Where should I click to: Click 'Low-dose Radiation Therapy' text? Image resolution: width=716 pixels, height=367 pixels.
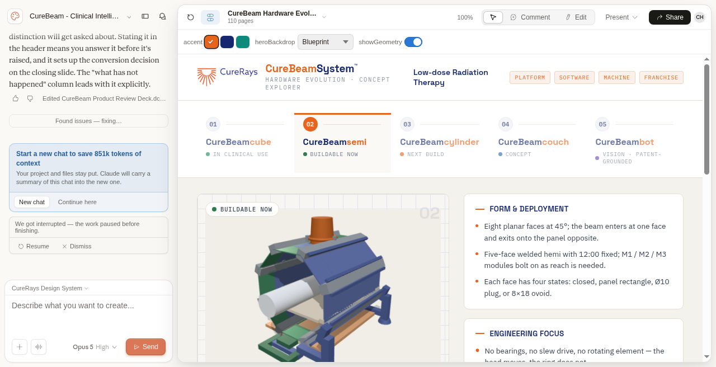(x=451, y=77)
